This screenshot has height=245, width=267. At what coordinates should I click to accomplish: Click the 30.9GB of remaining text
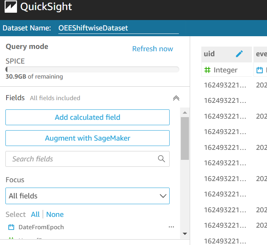tap(34, 77)
